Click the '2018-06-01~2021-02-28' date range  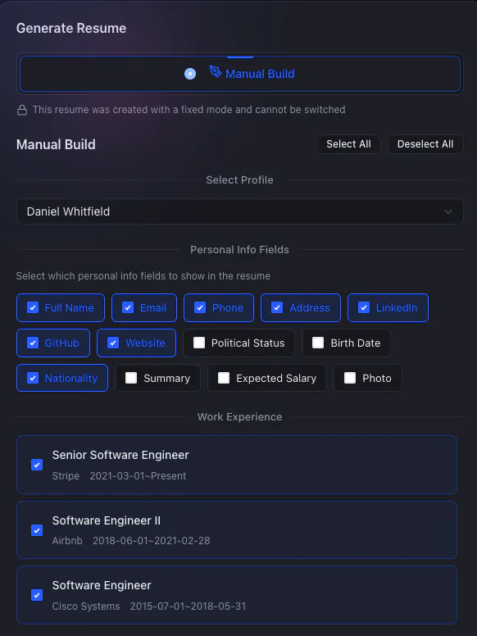pos(152,541)
